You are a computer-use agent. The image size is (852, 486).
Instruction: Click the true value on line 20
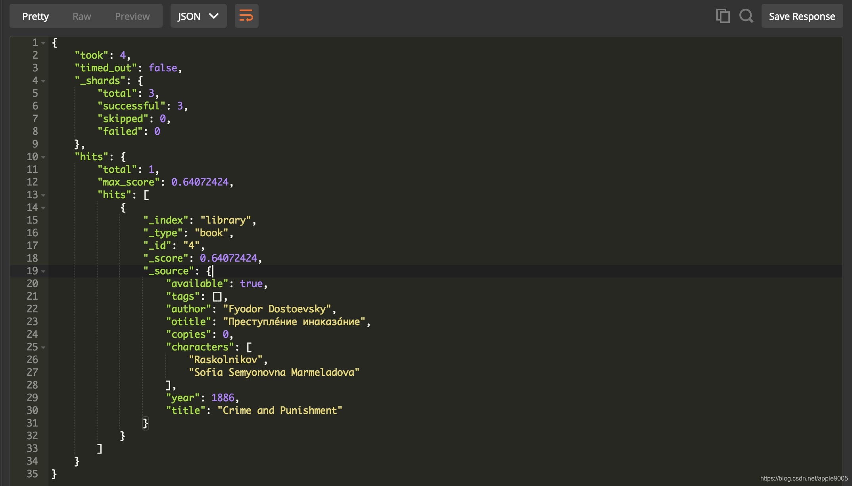point(251,283)
